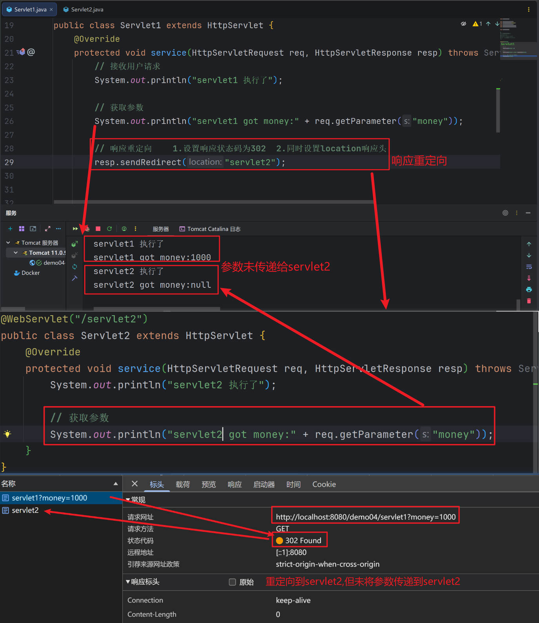Click the printer icon beside the console
Viewport: 539px width, 623px height.
[529, 289]
